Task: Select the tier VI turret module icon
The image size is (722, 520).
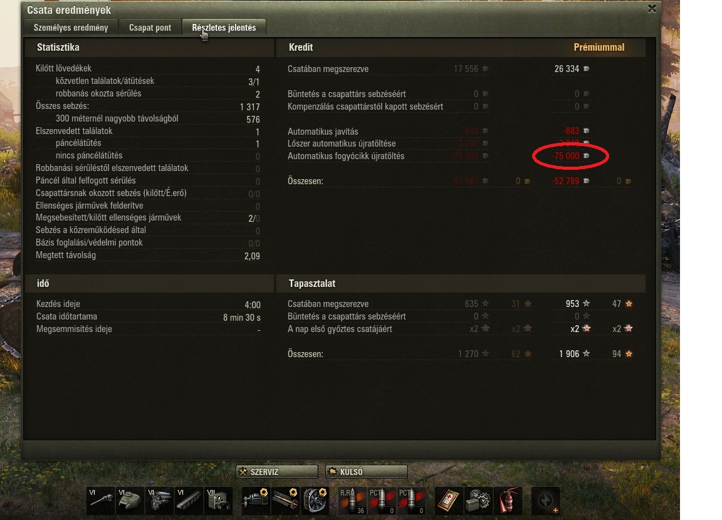Action: pos(130,501)
